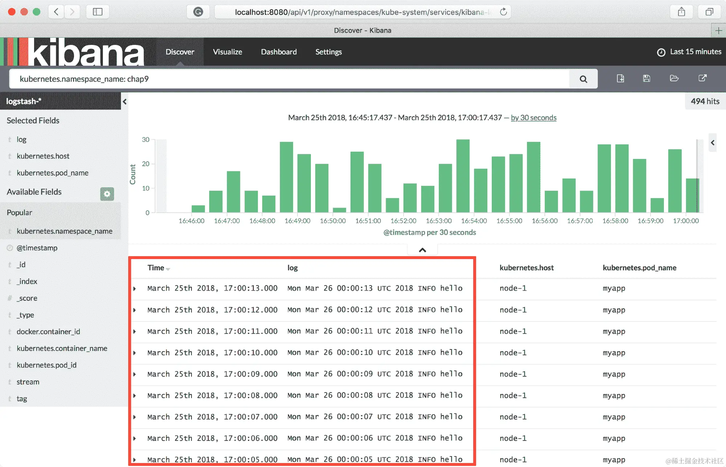Click the Share Search icon
Screen dimensions: 726x467
pos(702,78)
